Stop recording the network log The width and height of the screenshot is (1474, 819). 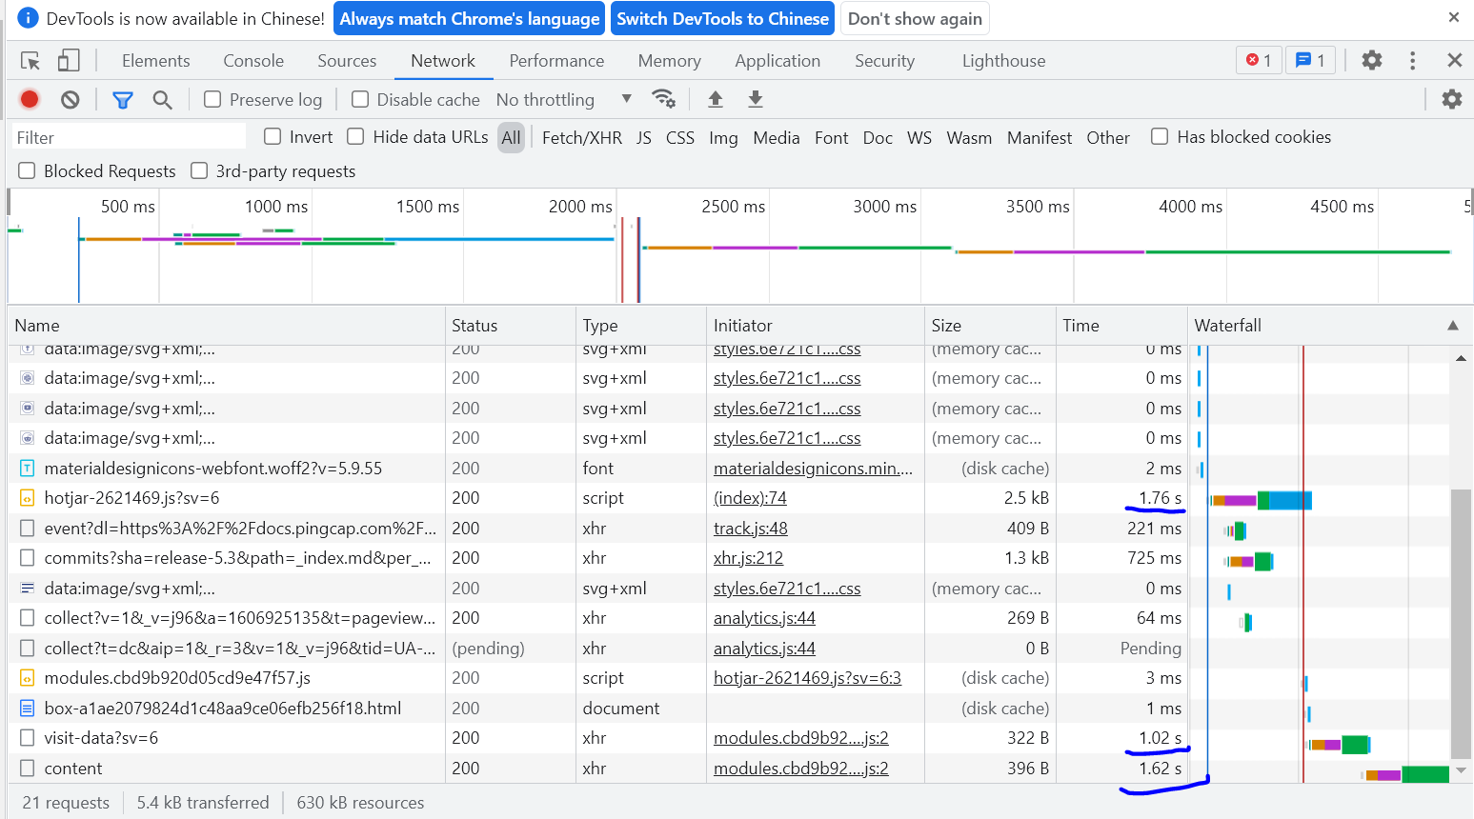pyautogui.click(x=30, y=99)
